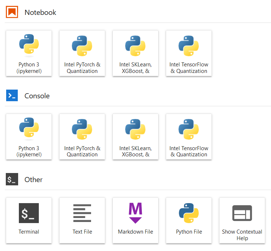Create a new Text File
271x251 pixels.
click(x=82, y=220)
